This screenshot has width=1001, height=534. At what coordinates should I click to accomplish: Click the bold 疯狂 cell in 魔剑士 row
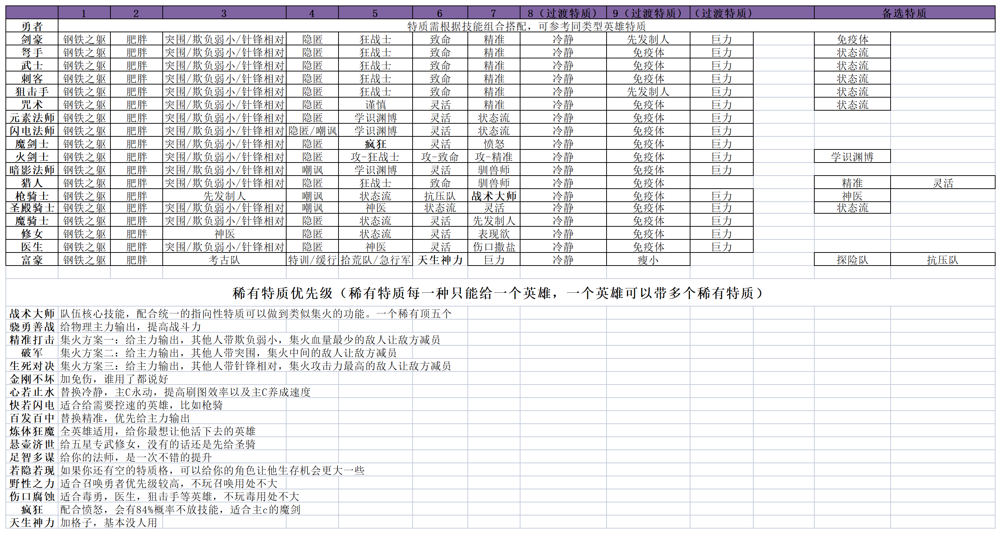click(376, 144)
